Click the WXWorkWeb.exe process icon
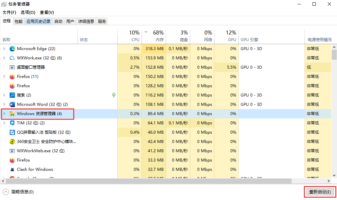The height and width of the screenshot is (200, 337). (12, 151)
